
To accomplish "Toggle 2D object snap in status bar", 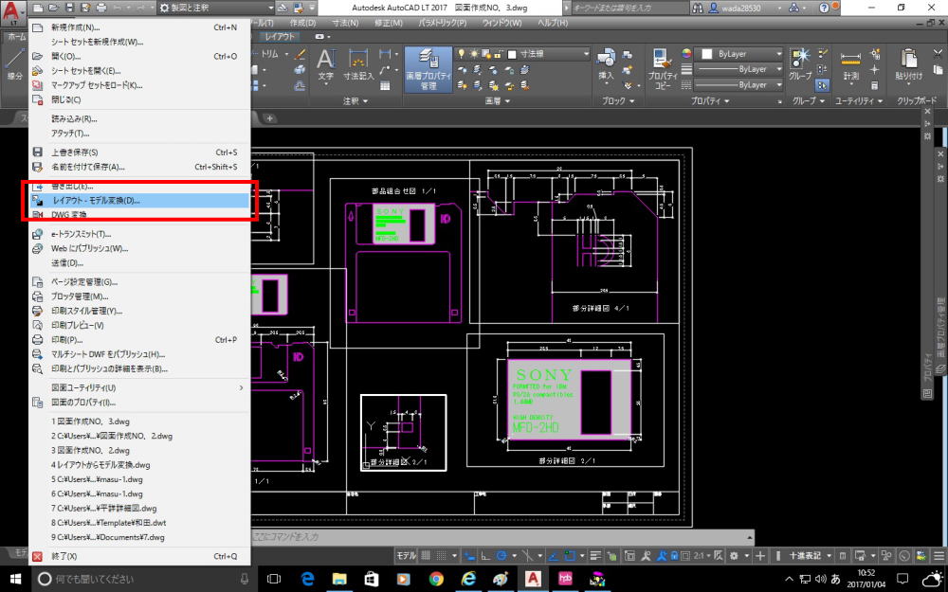I will [x=569, y=556].
